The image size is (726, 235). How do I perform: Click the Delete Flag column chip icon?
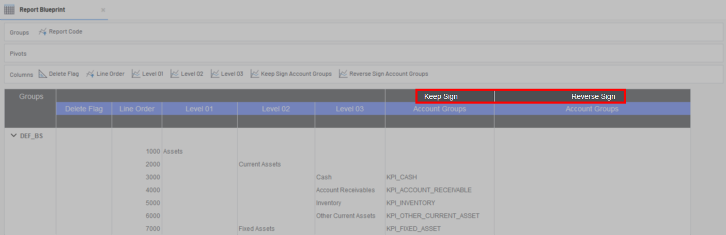42,74
